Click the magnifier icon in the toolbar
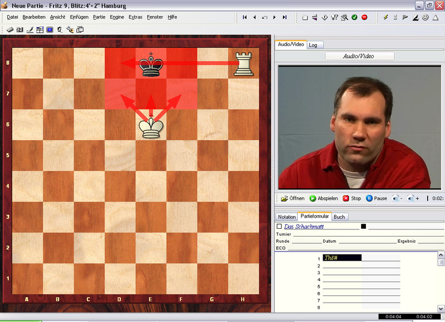445x322 pixels. [345, 17]
